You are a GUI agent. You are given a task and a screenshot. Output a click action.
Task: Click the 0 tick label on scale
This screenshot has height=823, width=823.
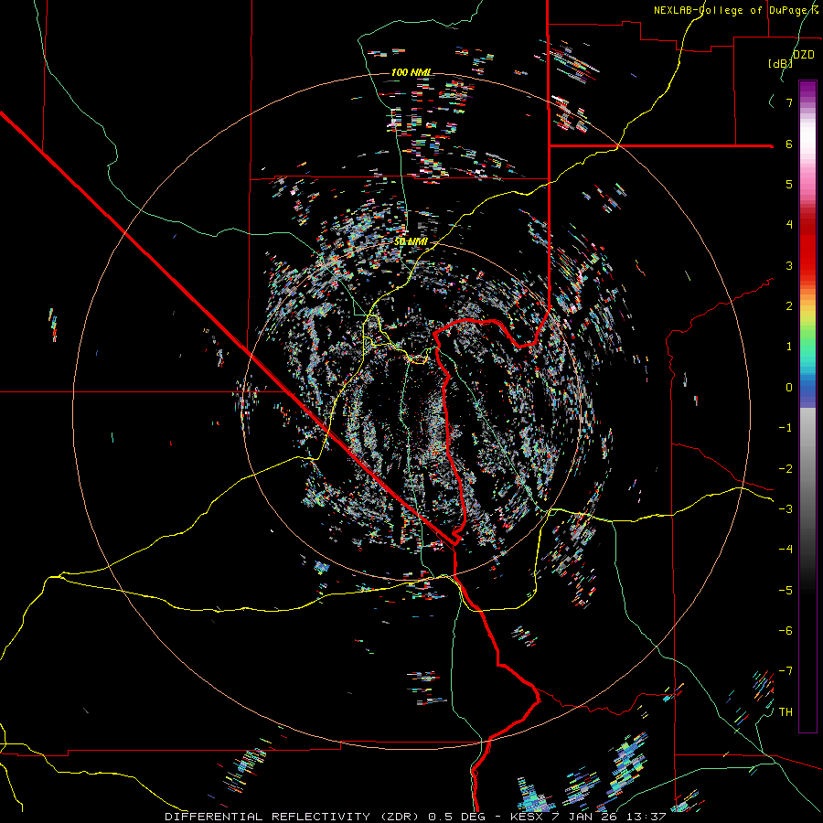click(789, 388)
